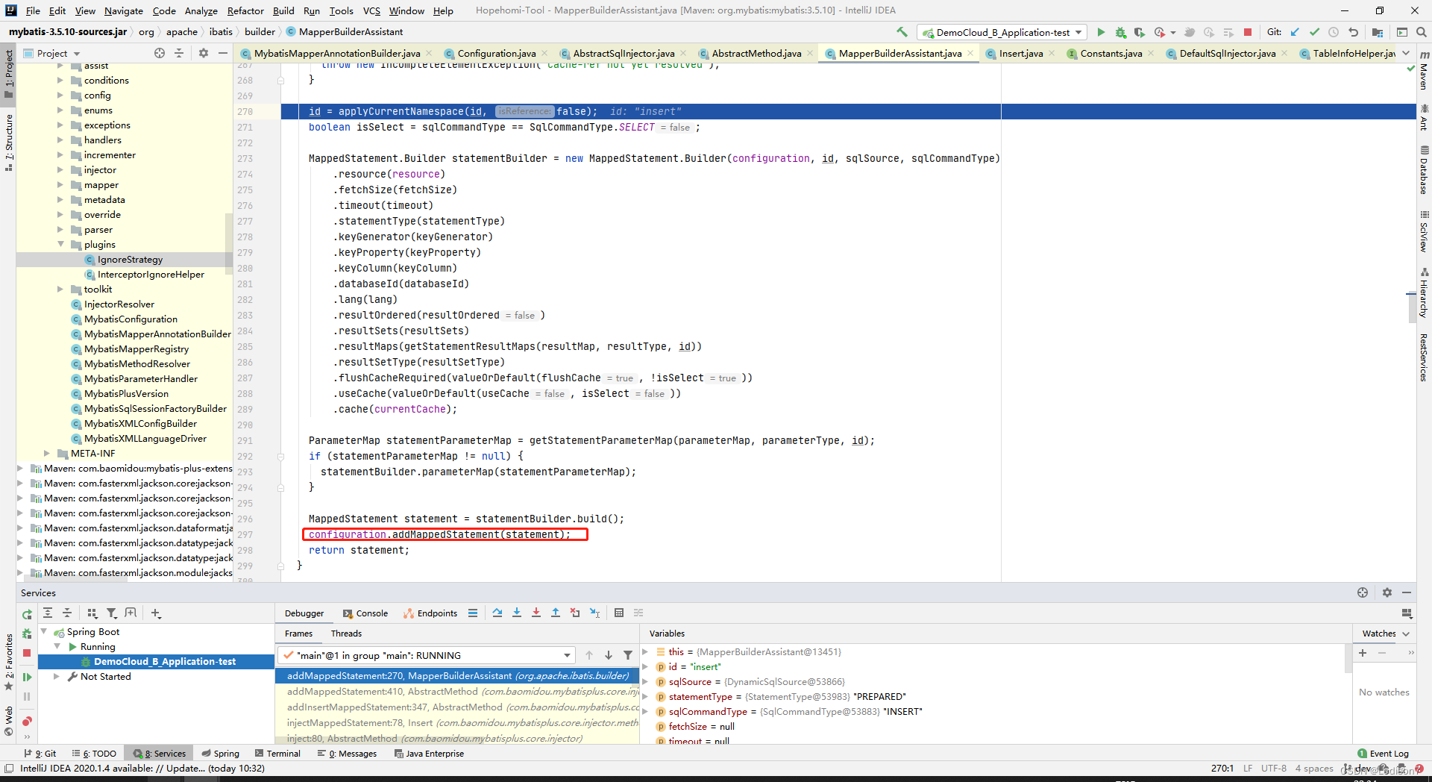This screenshot has width=1432, height=782.
Task: Click Evaluate Expression calculator icon
Action: (x=619, y=613)
